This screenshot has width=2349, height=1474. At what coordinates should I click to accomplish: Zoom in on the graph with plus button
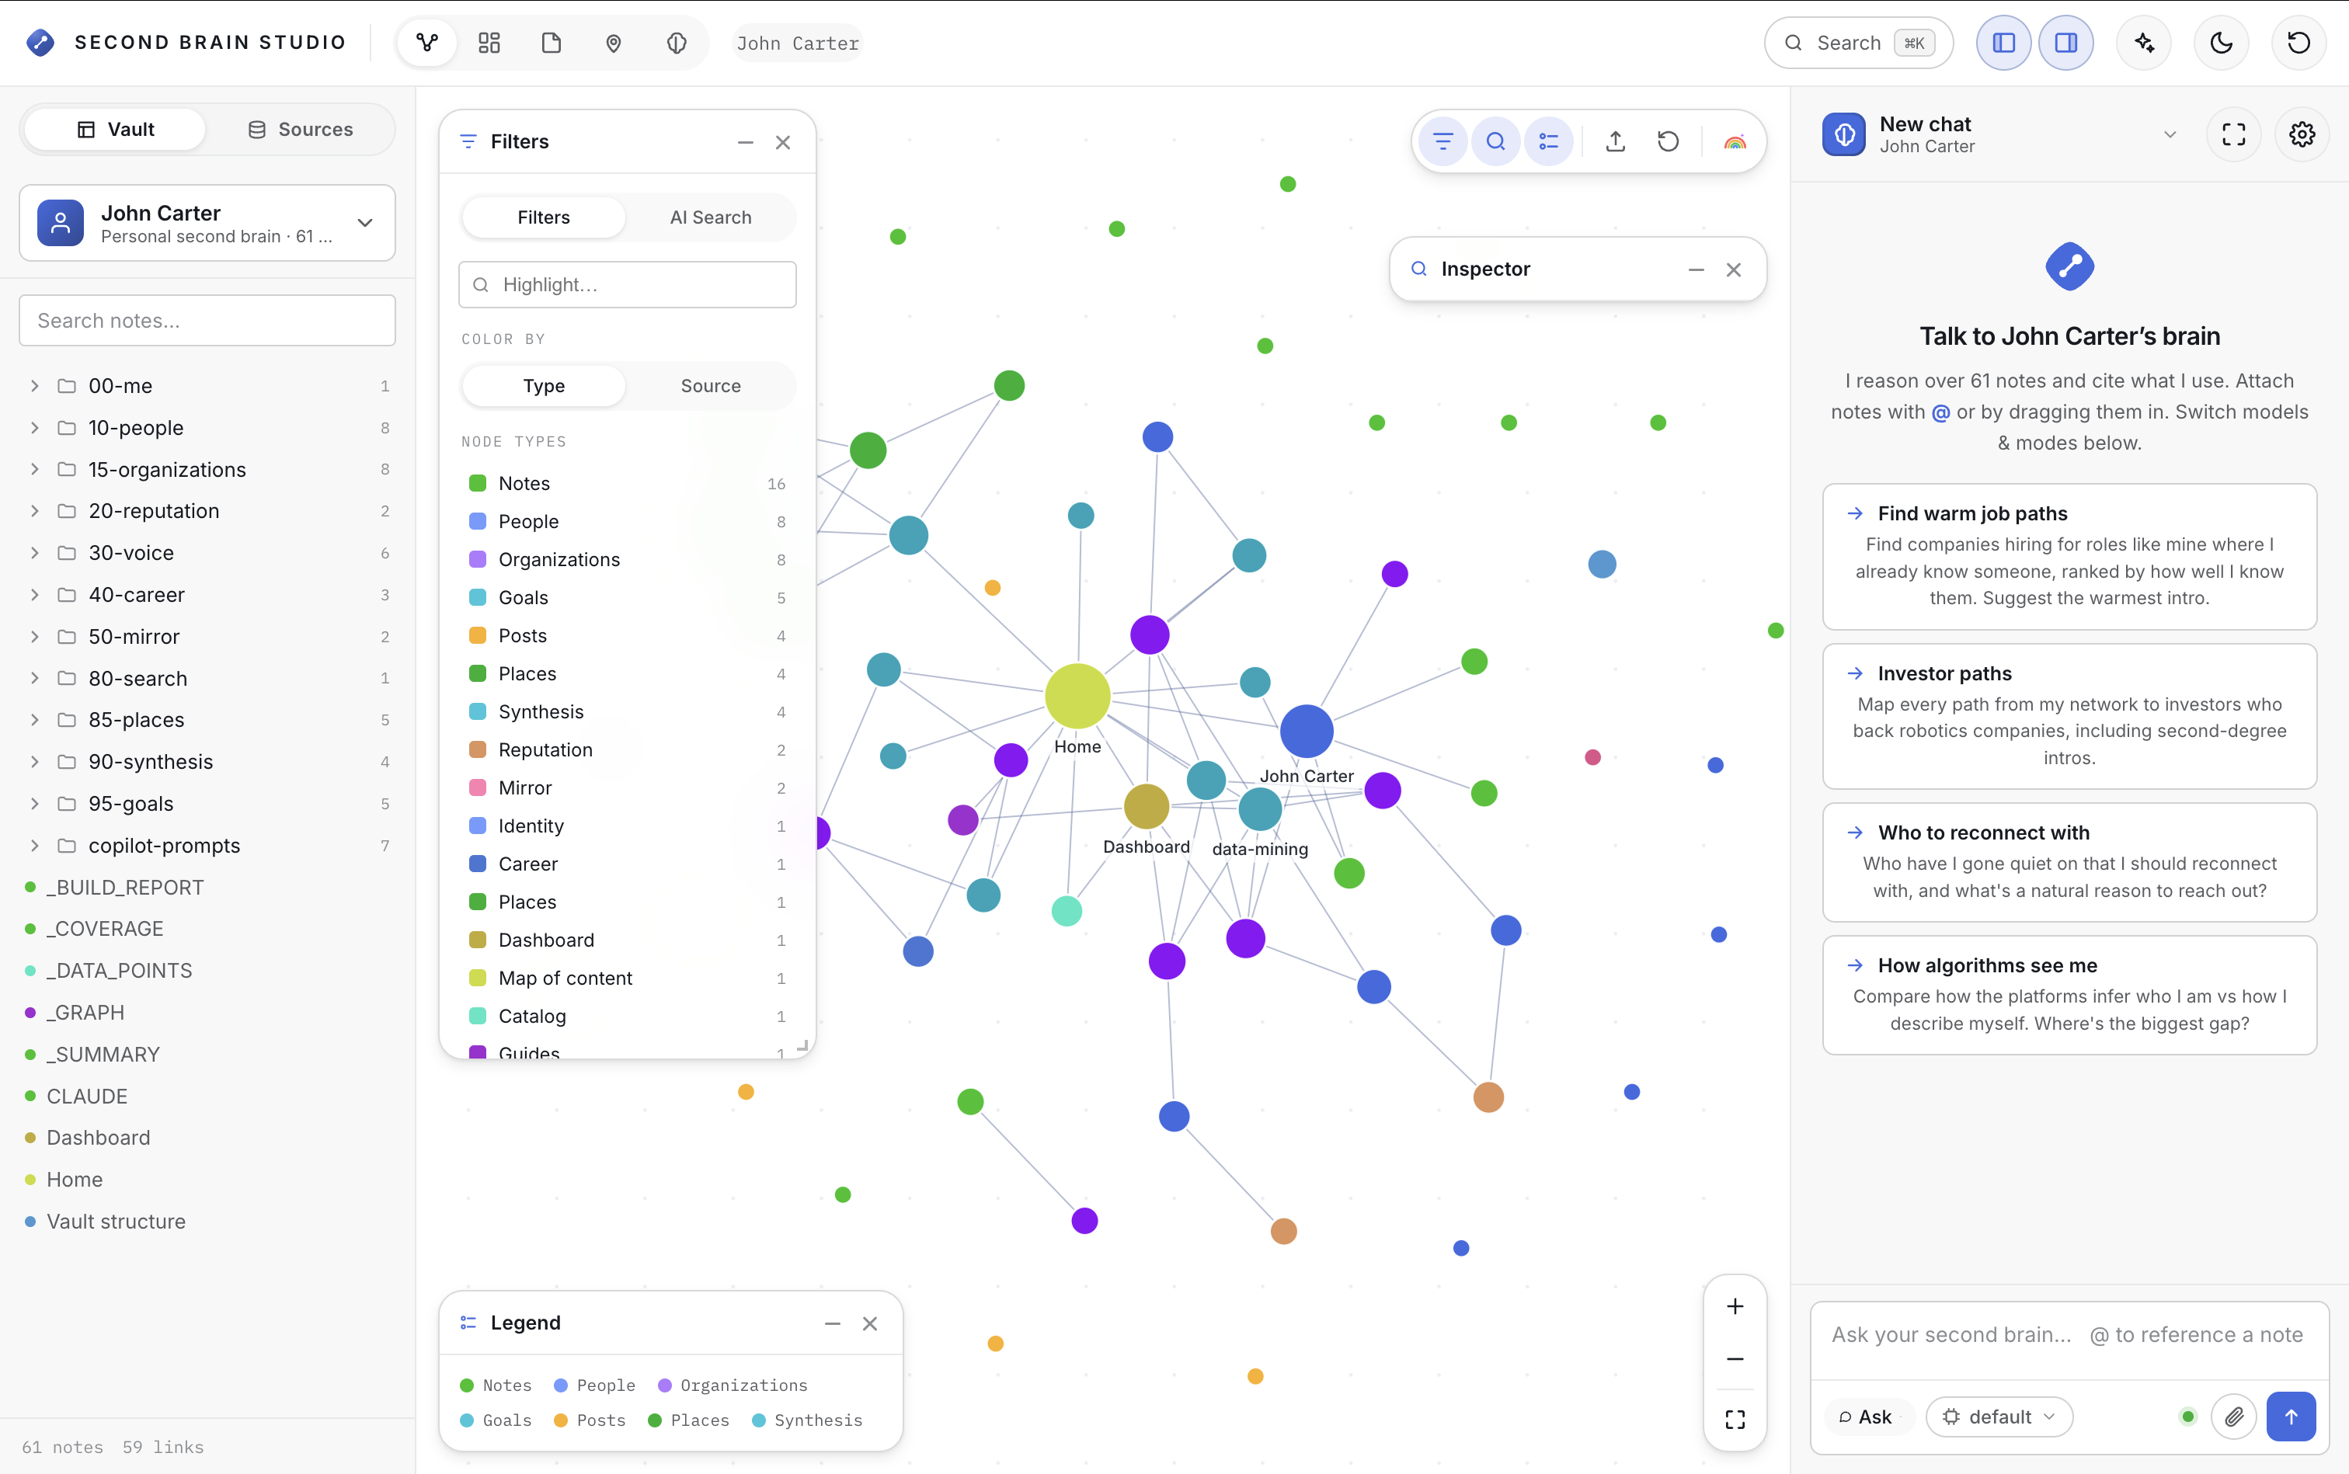[1735, 1307]
